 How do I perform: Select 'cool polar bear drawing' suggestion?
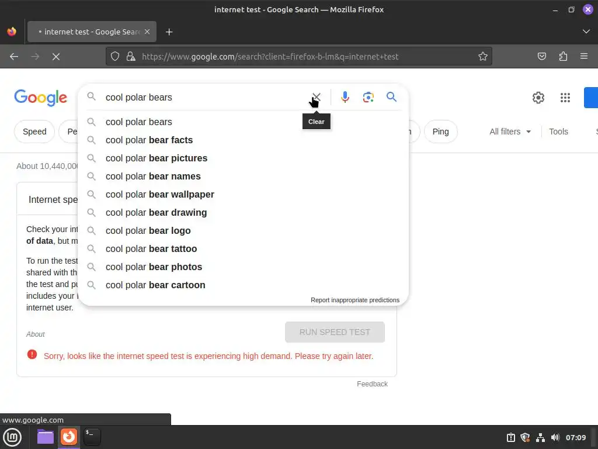click(x=243, y=213)
